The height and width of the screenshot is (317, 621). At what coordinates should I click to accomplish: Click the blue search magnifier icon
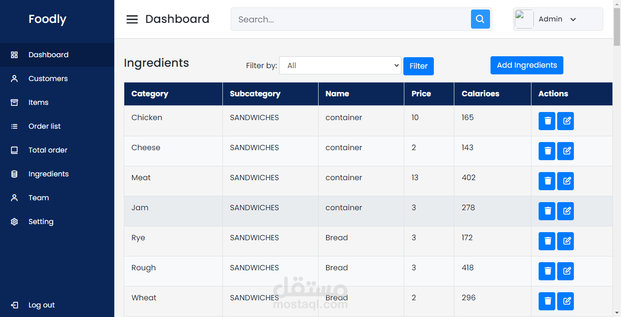(x=480, y=19)
